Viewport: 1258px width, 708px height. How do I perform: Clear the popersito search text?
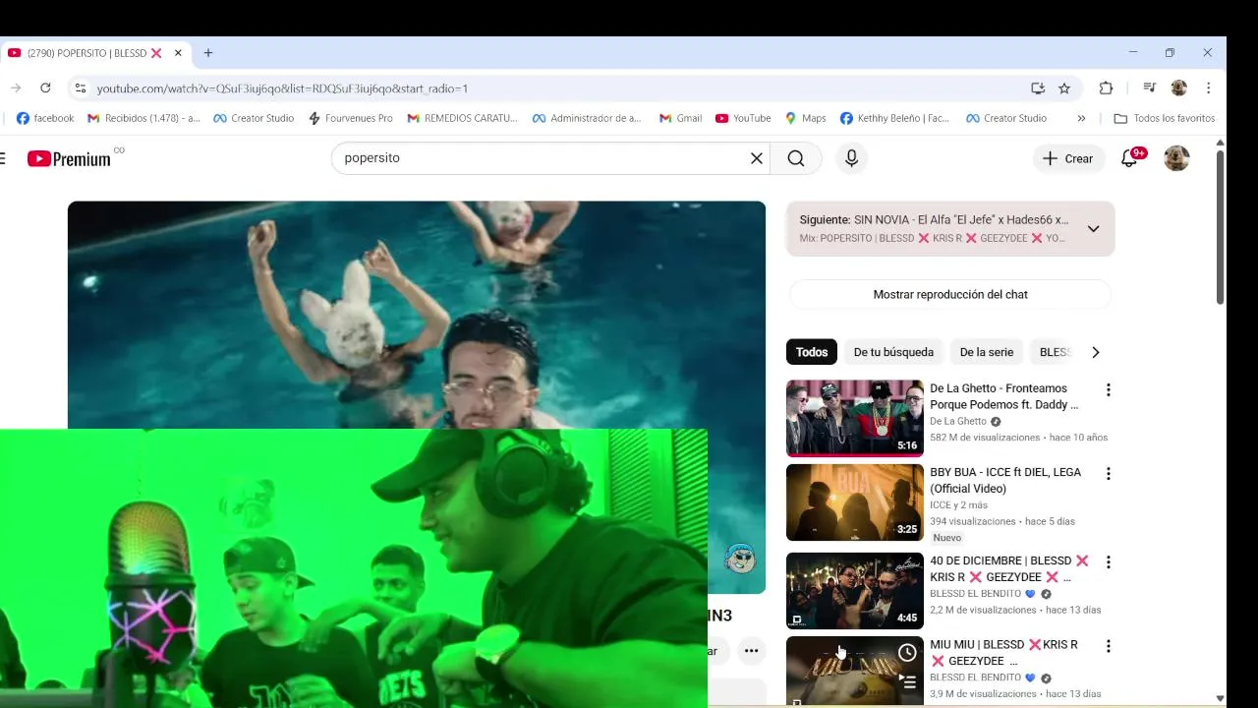757,158
